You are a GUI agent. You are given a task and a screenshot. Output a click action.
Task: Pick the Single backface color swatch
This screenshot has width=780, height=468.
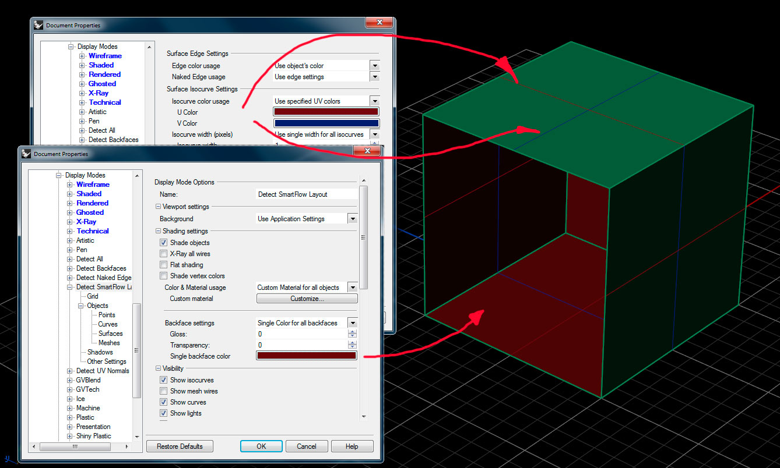(307, 356)
